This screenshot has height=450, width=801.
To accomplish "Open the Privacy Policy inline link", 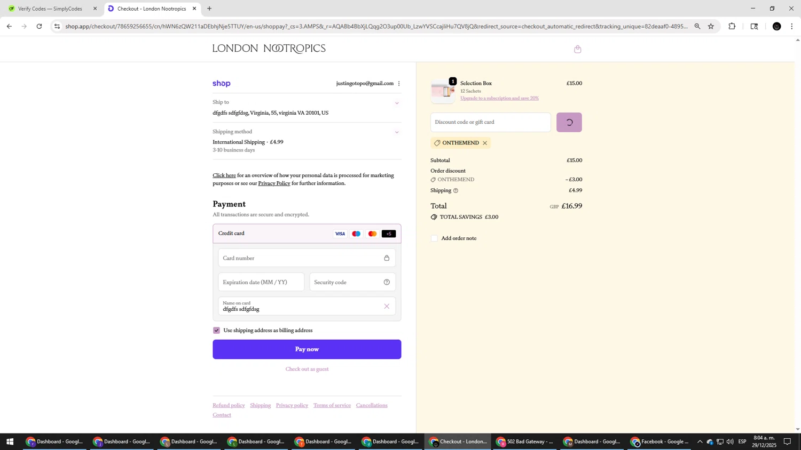I will coord(274,183).
